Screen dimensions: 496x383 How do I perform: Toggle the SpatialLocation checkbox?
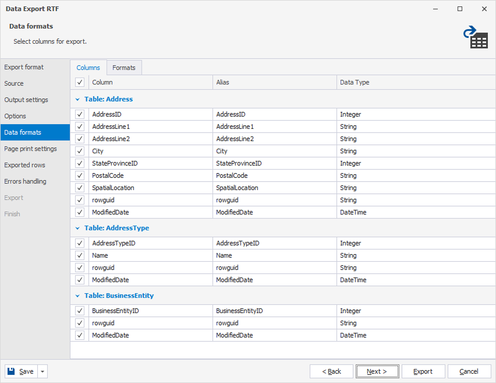coord(80,188)
